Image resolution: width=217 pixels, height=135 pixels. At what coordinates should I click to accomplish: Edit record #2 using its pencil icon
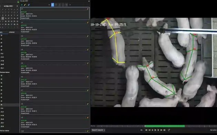pyautogui.click(x=88, y=22)
